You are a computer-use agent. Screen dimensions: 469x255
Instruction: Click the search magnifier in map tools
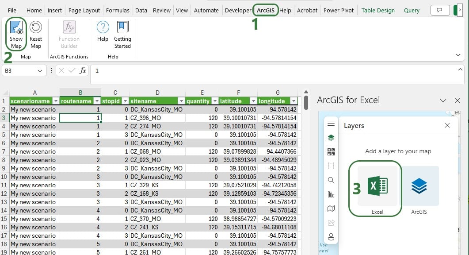(331, 180)
